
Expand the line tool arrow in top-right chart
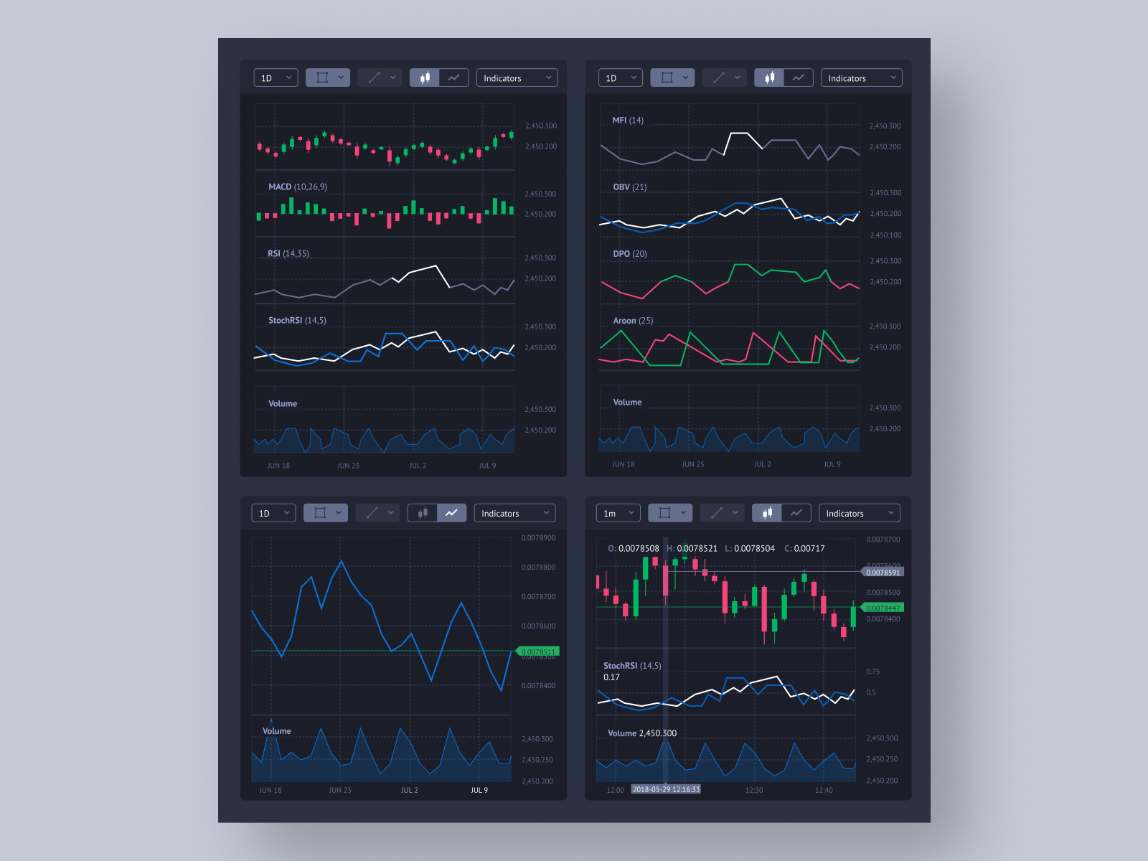pos(737,77)
